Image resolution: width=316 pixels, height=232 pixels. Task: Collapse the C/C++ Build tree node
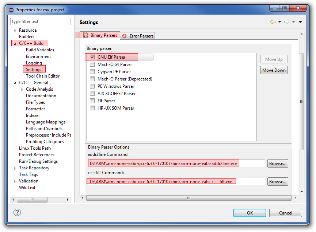pos(15,43)
